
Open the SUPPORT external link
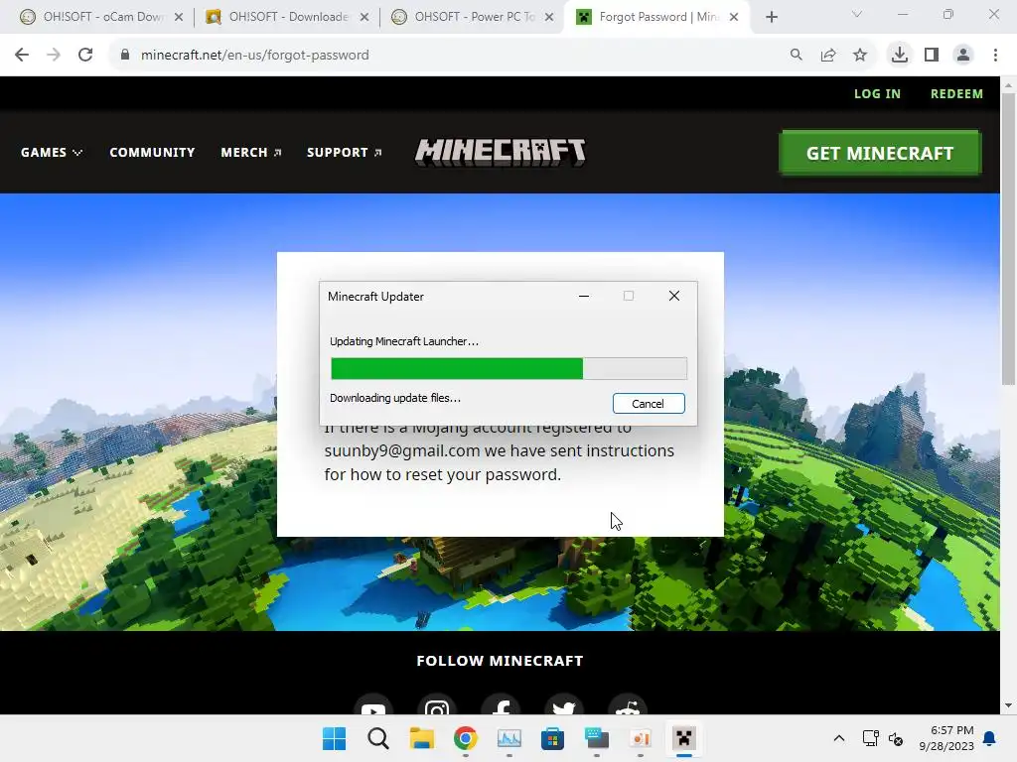tap(345, 152)
